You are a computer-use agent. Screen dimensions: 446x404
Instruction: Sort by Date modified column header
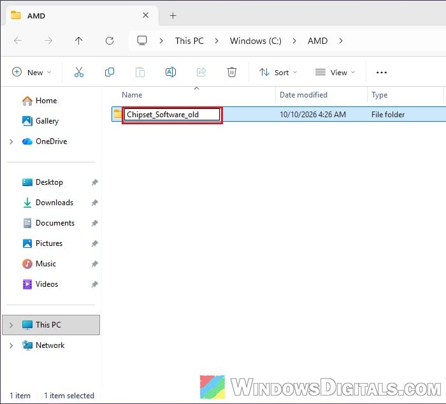tap(303, 95)
